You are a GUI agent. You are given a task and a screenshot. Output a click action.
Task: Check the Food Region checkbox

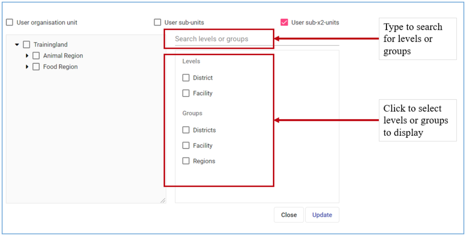click(36, 67)
